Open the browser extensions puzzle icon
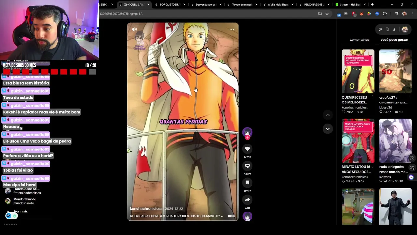 click(385, 14)
